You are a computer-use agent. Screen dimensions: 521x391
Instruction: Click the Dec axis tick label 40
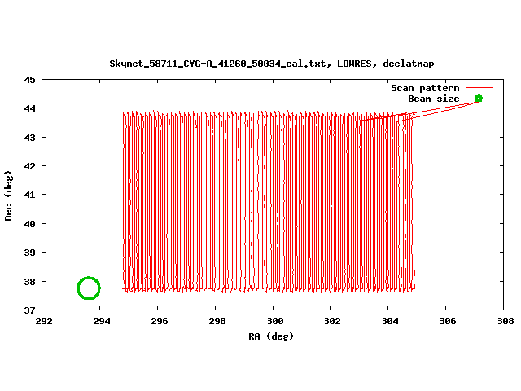pos(29,224)
